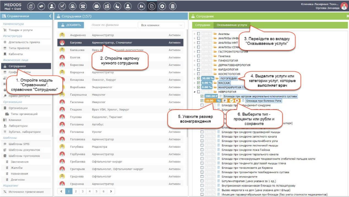Screen dimensions: 349x197
Task: Expand the Генетика folder tree
Action: [195, 56]
